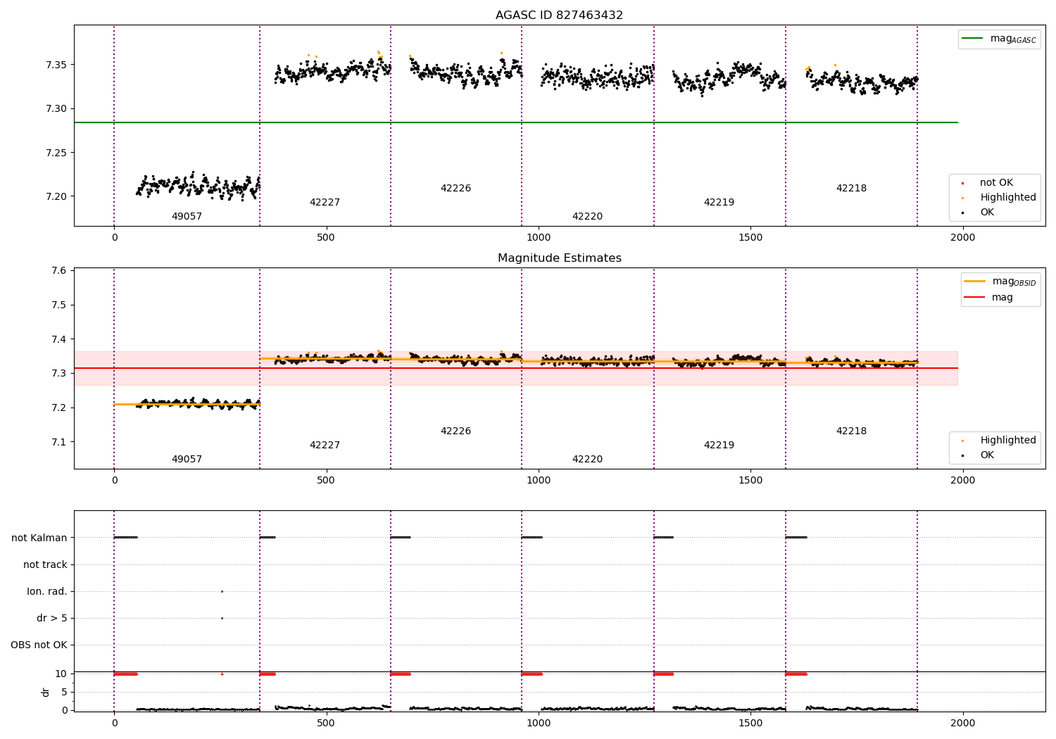Screen dimensions: 1056x739
Task: Click obsid label 42226 in Magnitude Estimates panel
Action: point(455,431)
